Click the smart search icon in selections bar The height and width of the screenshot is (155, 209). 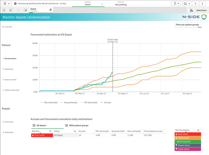click(x=4, y=10)
